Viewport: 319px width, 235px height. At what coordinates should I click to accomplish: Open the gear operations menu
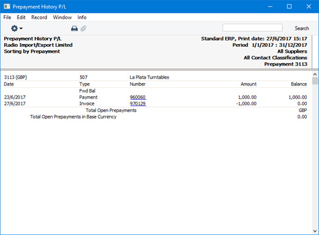pyautogui.click(x=16, y=28)
